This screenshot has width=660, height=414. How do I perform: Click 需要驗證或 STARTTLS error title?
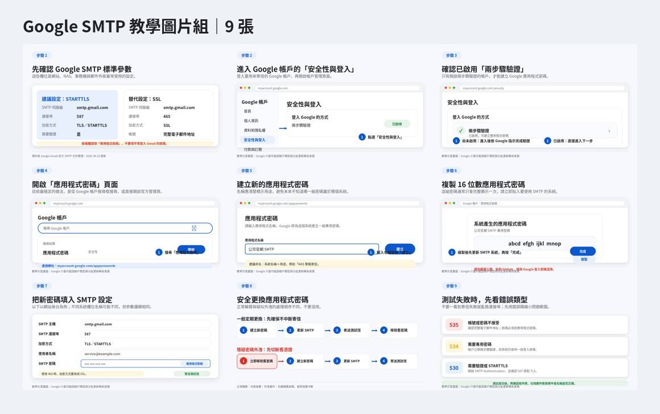pyautogui.click(x=488, y=366)
